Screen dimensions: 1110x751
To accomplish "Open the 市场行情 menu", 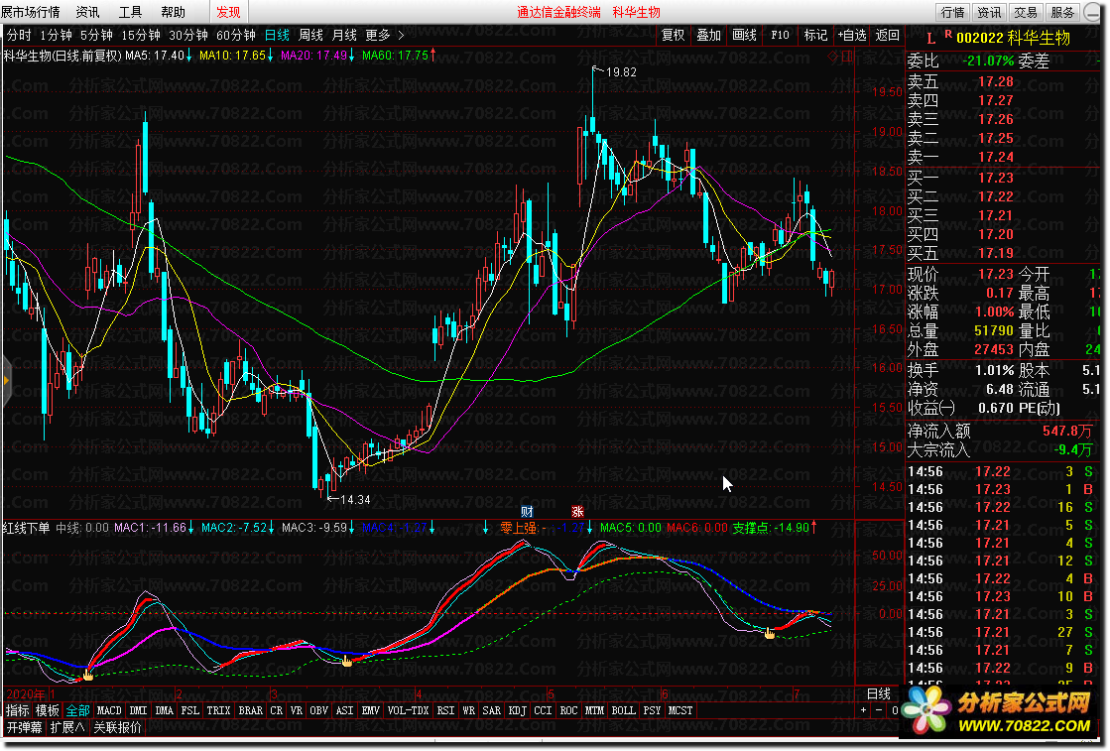I will (31, 12).
